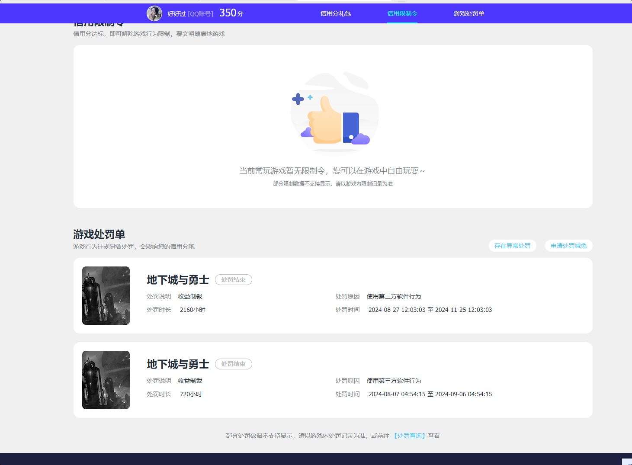Click the 720小时 penalty duration

(191, 394)
